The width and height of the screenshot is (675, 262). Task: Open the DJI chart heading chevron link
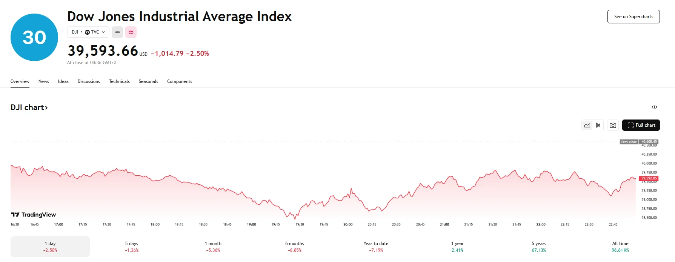(x=29, y=108)
